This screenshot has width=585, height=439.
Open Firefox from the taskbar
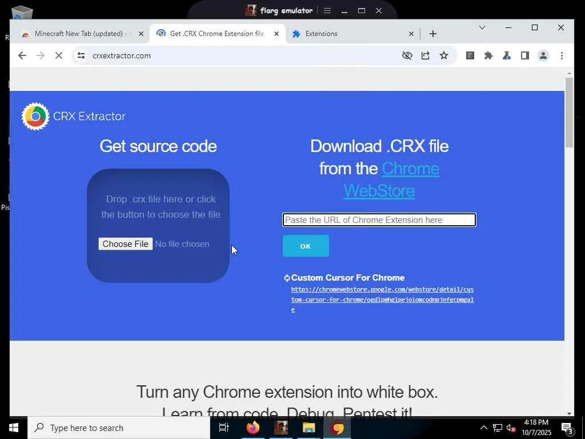coord(253,428)
